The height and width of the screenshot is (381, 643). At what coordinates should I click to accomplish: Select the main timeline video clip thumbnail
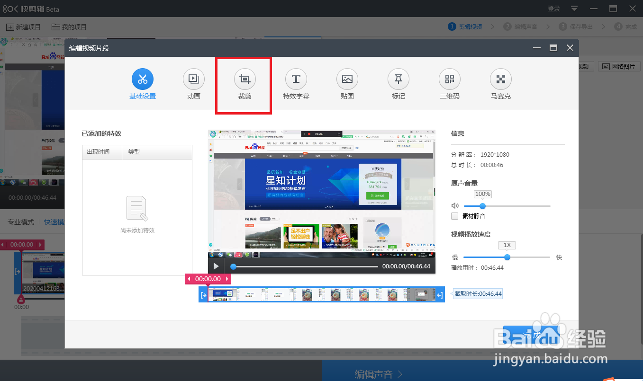pos(43,272)
